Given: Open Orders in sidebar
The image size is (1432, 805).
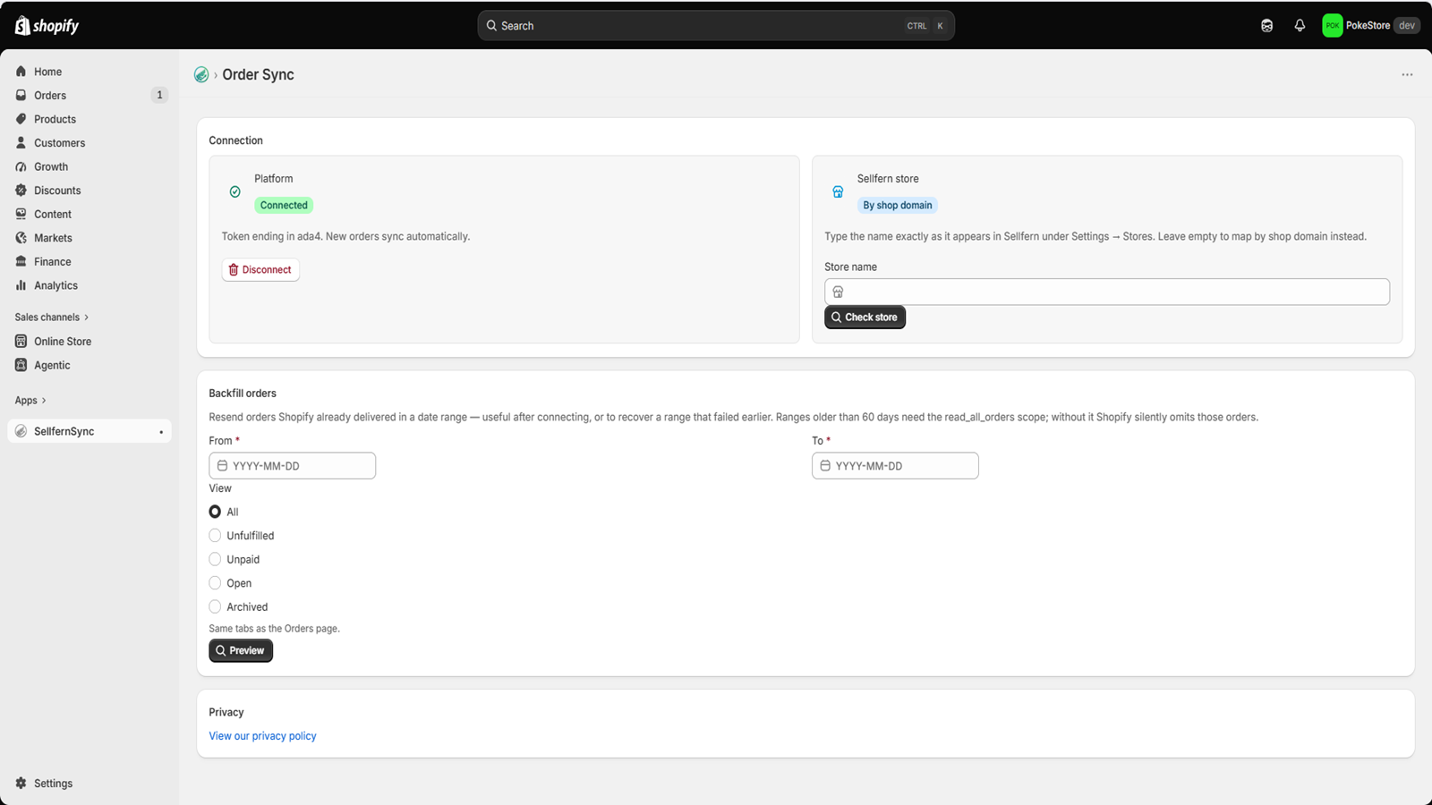Looking at the screenshot, I should pyautogui.click(x=89, y=96).
